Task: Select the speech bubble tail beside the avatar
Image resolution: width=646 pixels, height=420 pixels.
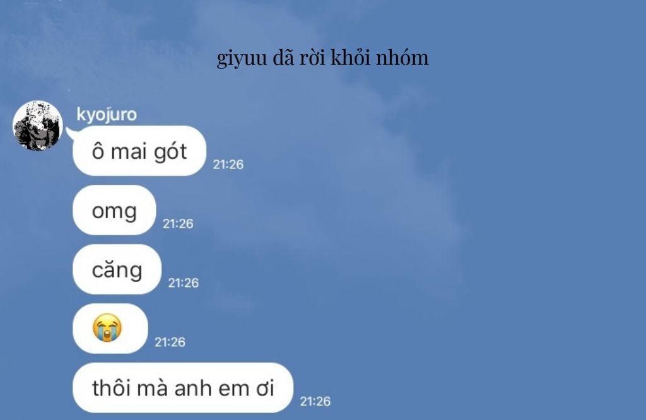Action: tap(71, 132)
